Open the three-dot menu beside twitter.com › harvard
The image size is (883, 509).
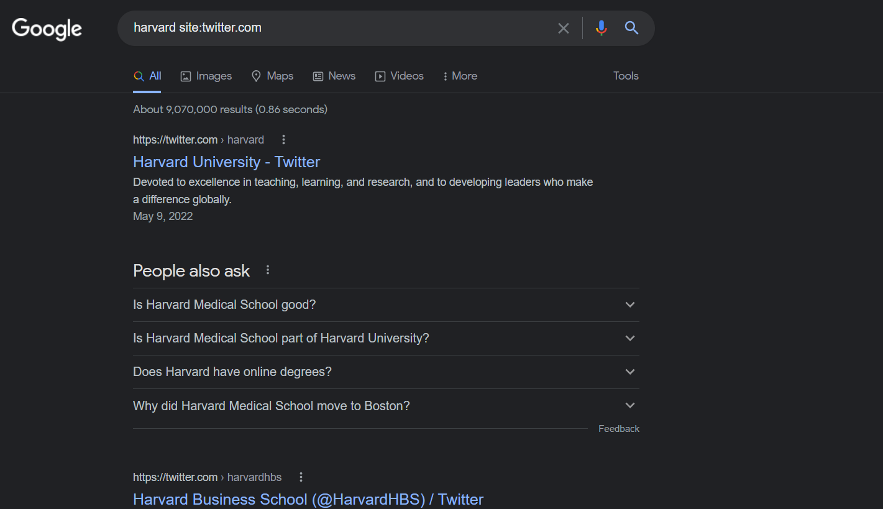point(283,140)
